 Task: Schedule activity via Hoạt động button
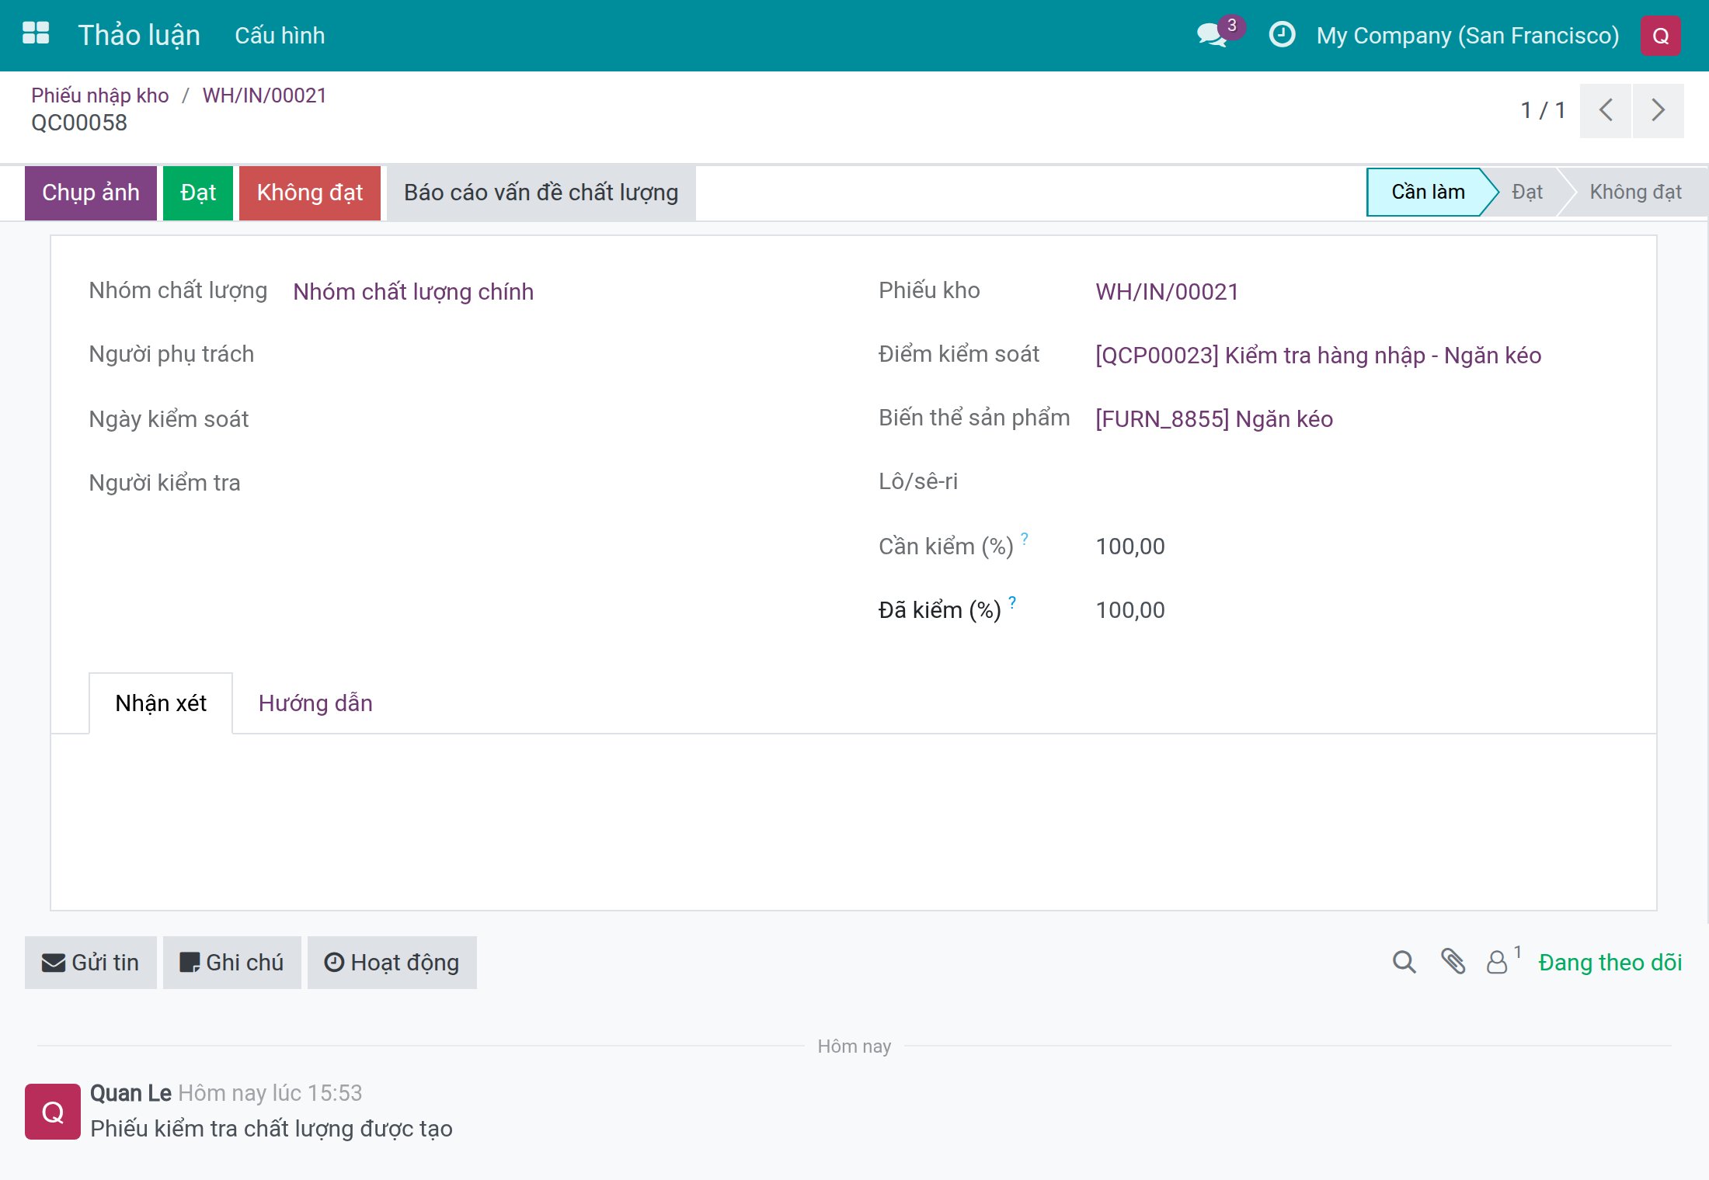(x=392, y=963)
